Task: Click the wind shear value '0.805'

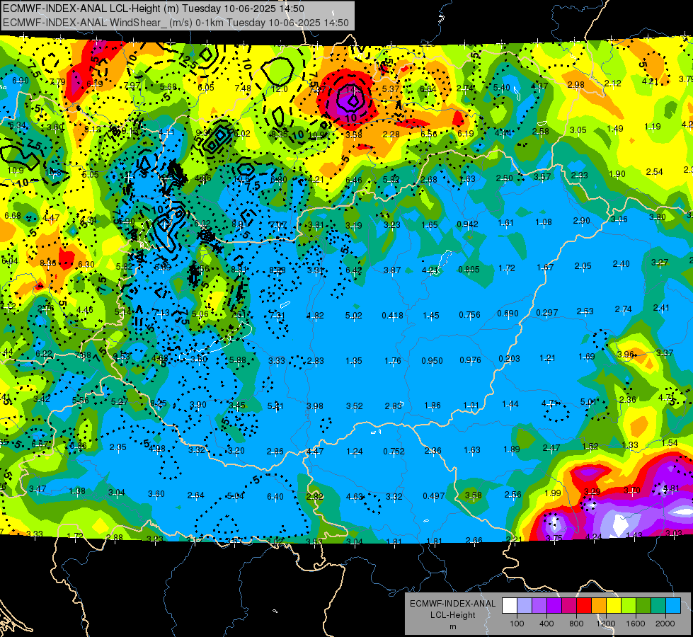Action: point(469,269)
